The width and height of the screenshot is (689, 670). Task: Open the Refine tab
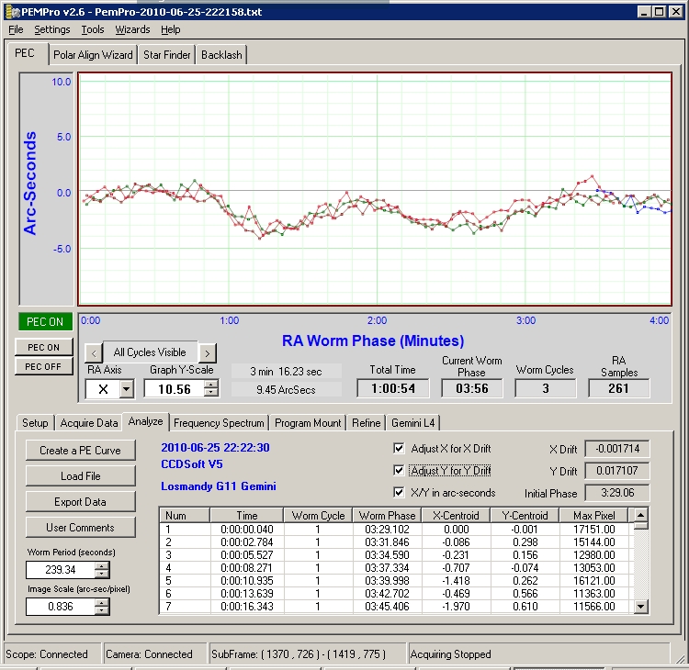click(366, 423)
